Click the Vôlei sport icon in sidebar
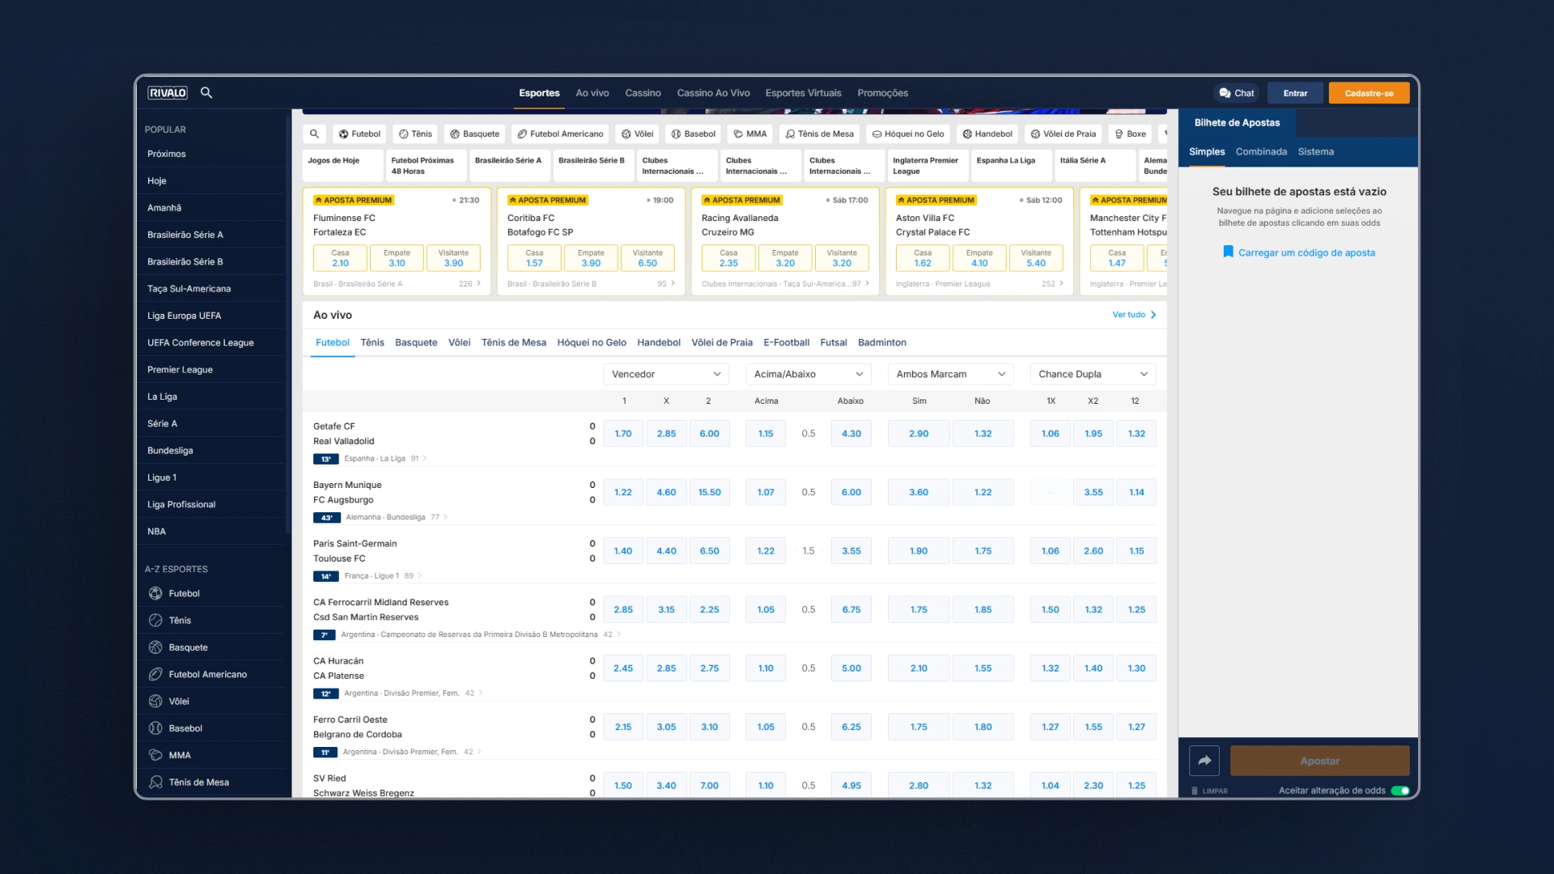 155,701
